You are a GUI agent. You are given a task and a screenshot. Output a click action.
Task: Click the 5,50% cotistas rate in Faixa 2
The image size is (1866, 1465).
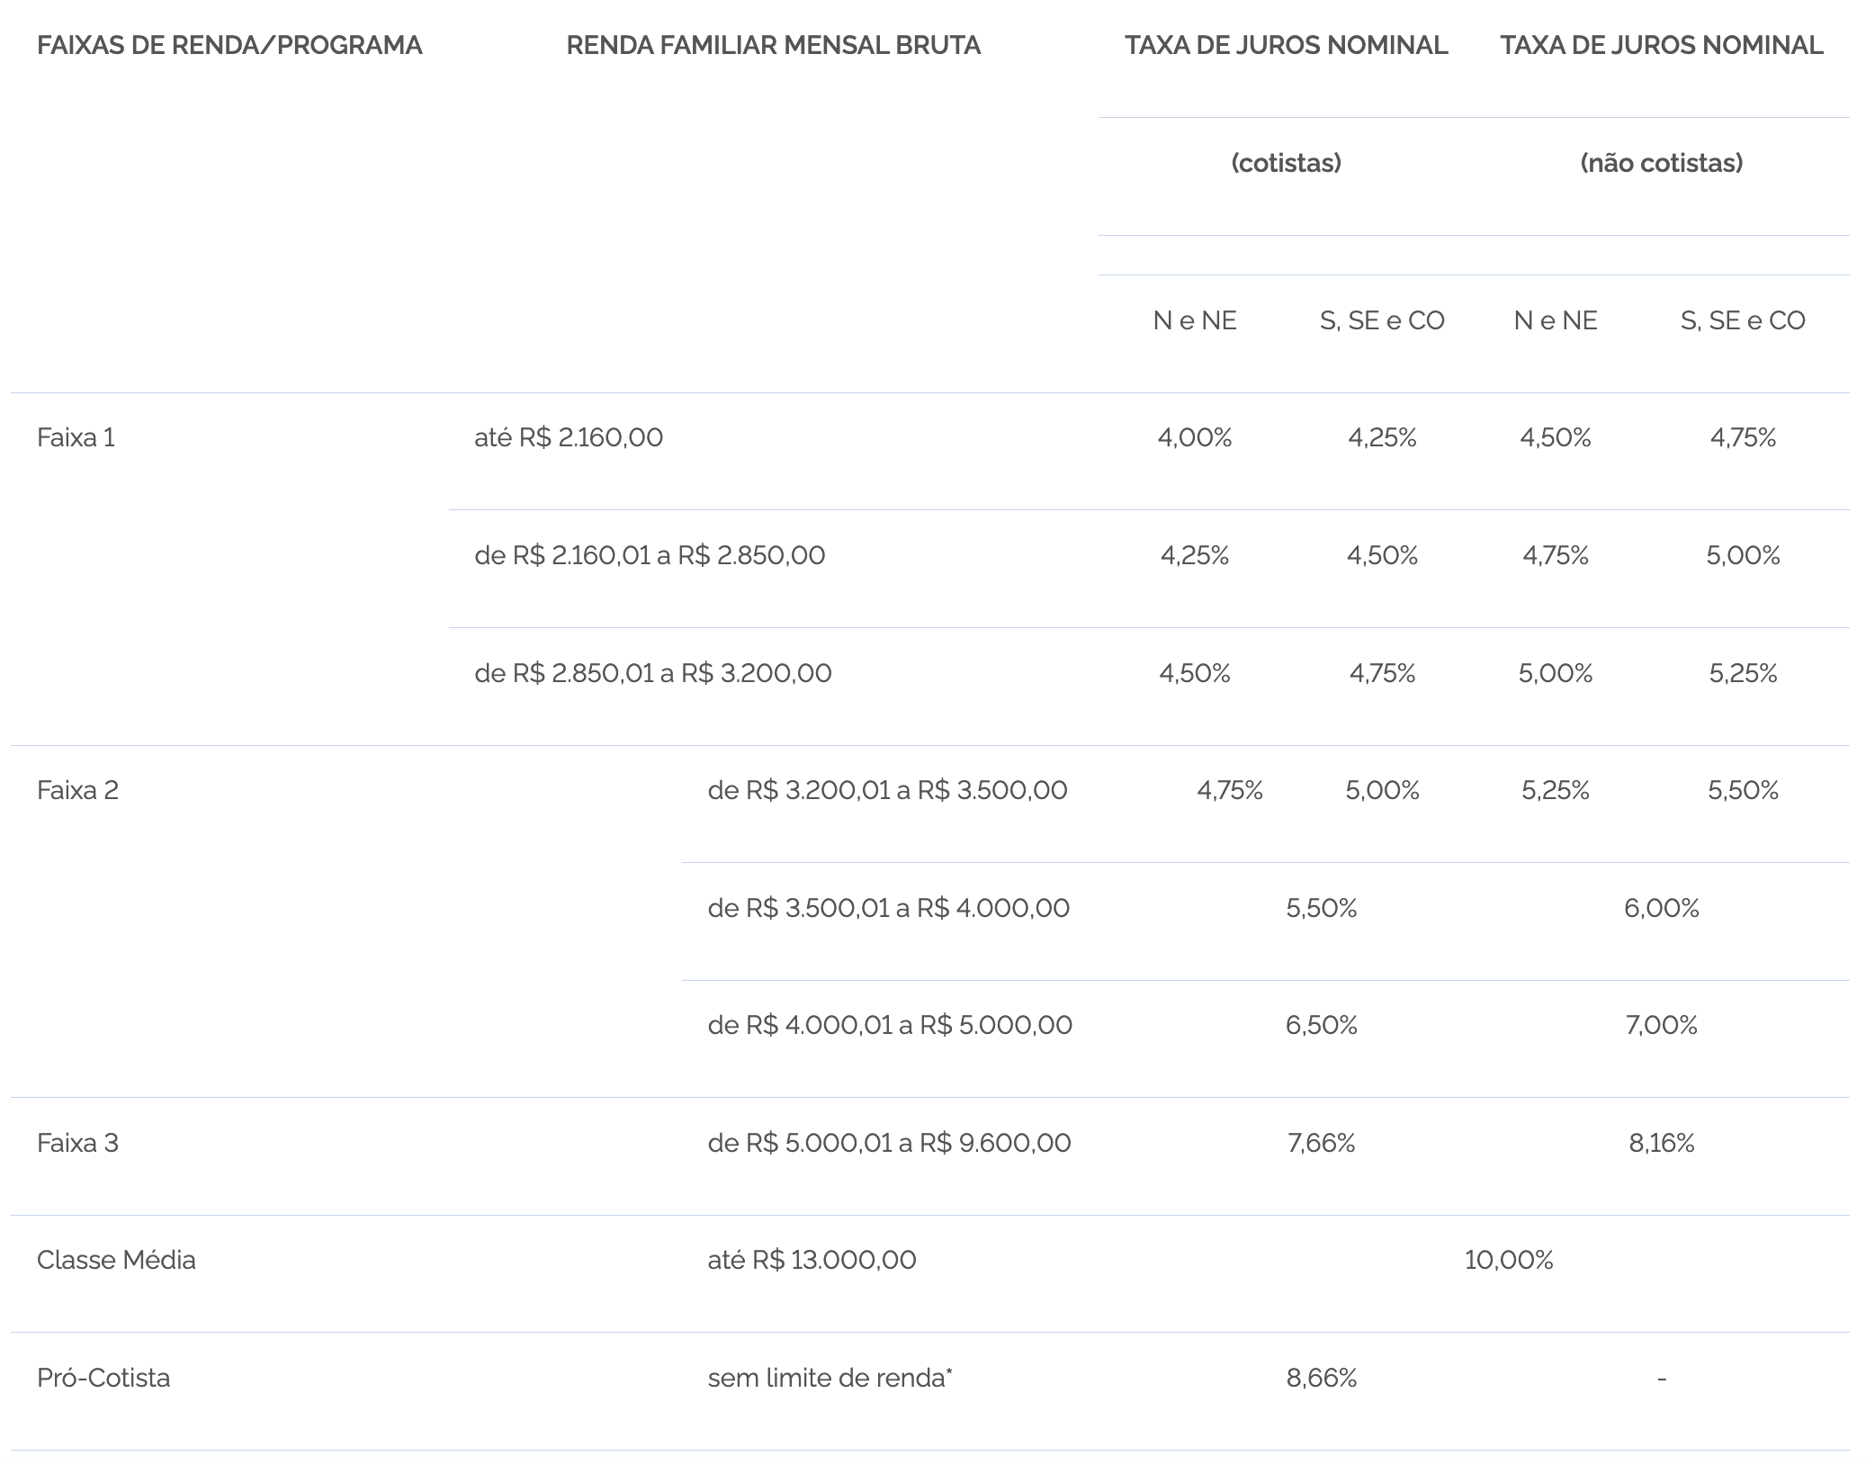click(1321, 908)
